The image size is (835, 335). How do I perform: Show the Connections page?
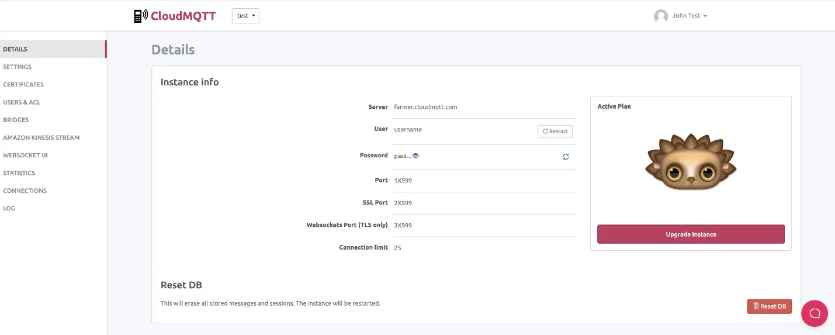(25, 191)
